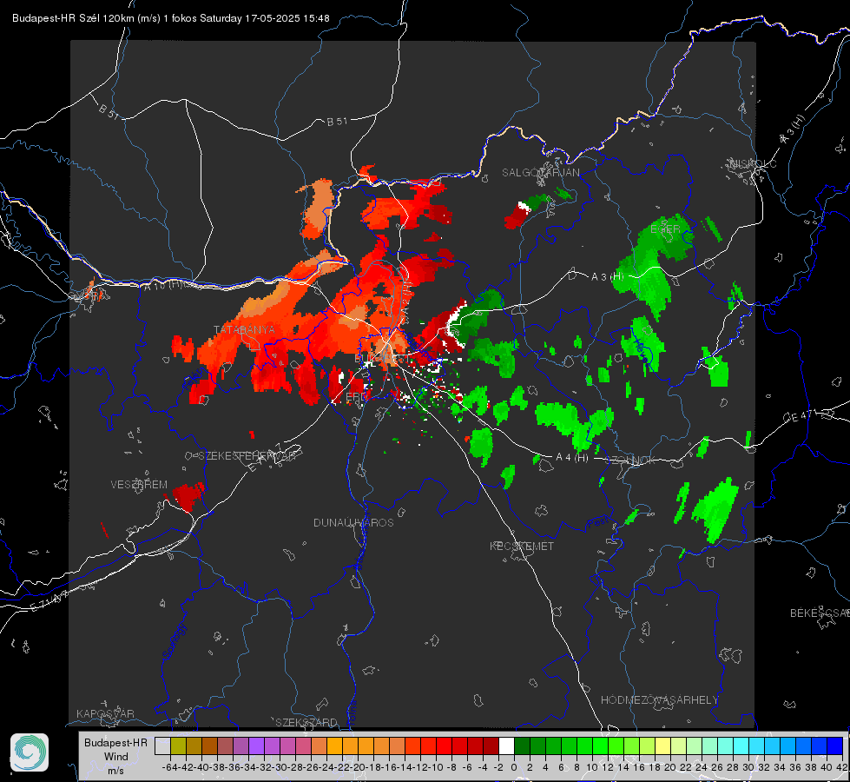Click the EGER city label
Screen dimensions: 850x782
[x=665, y=229]
